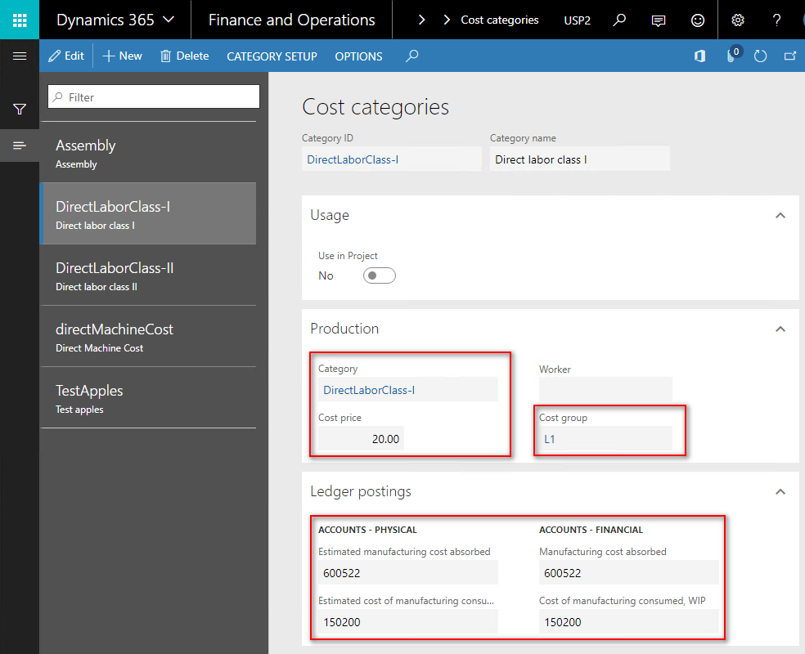Viewport: 805px width, 654px height.
Task: Open the help question mark icon
Action: [776, 20]
